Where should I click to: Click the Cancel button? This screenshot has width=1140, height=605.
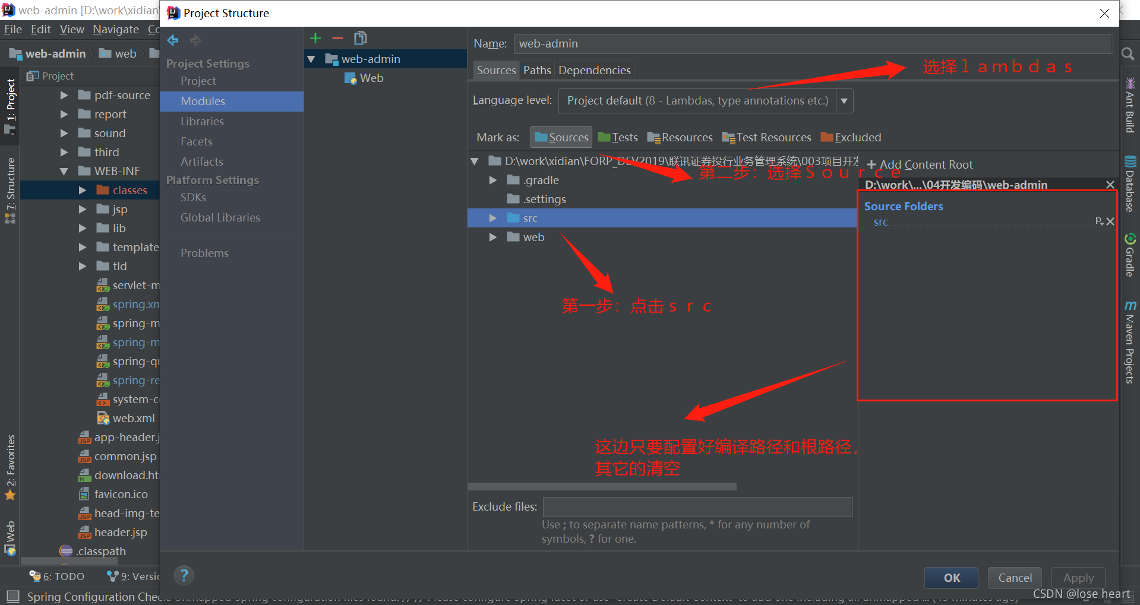[x=1015, y=578]
